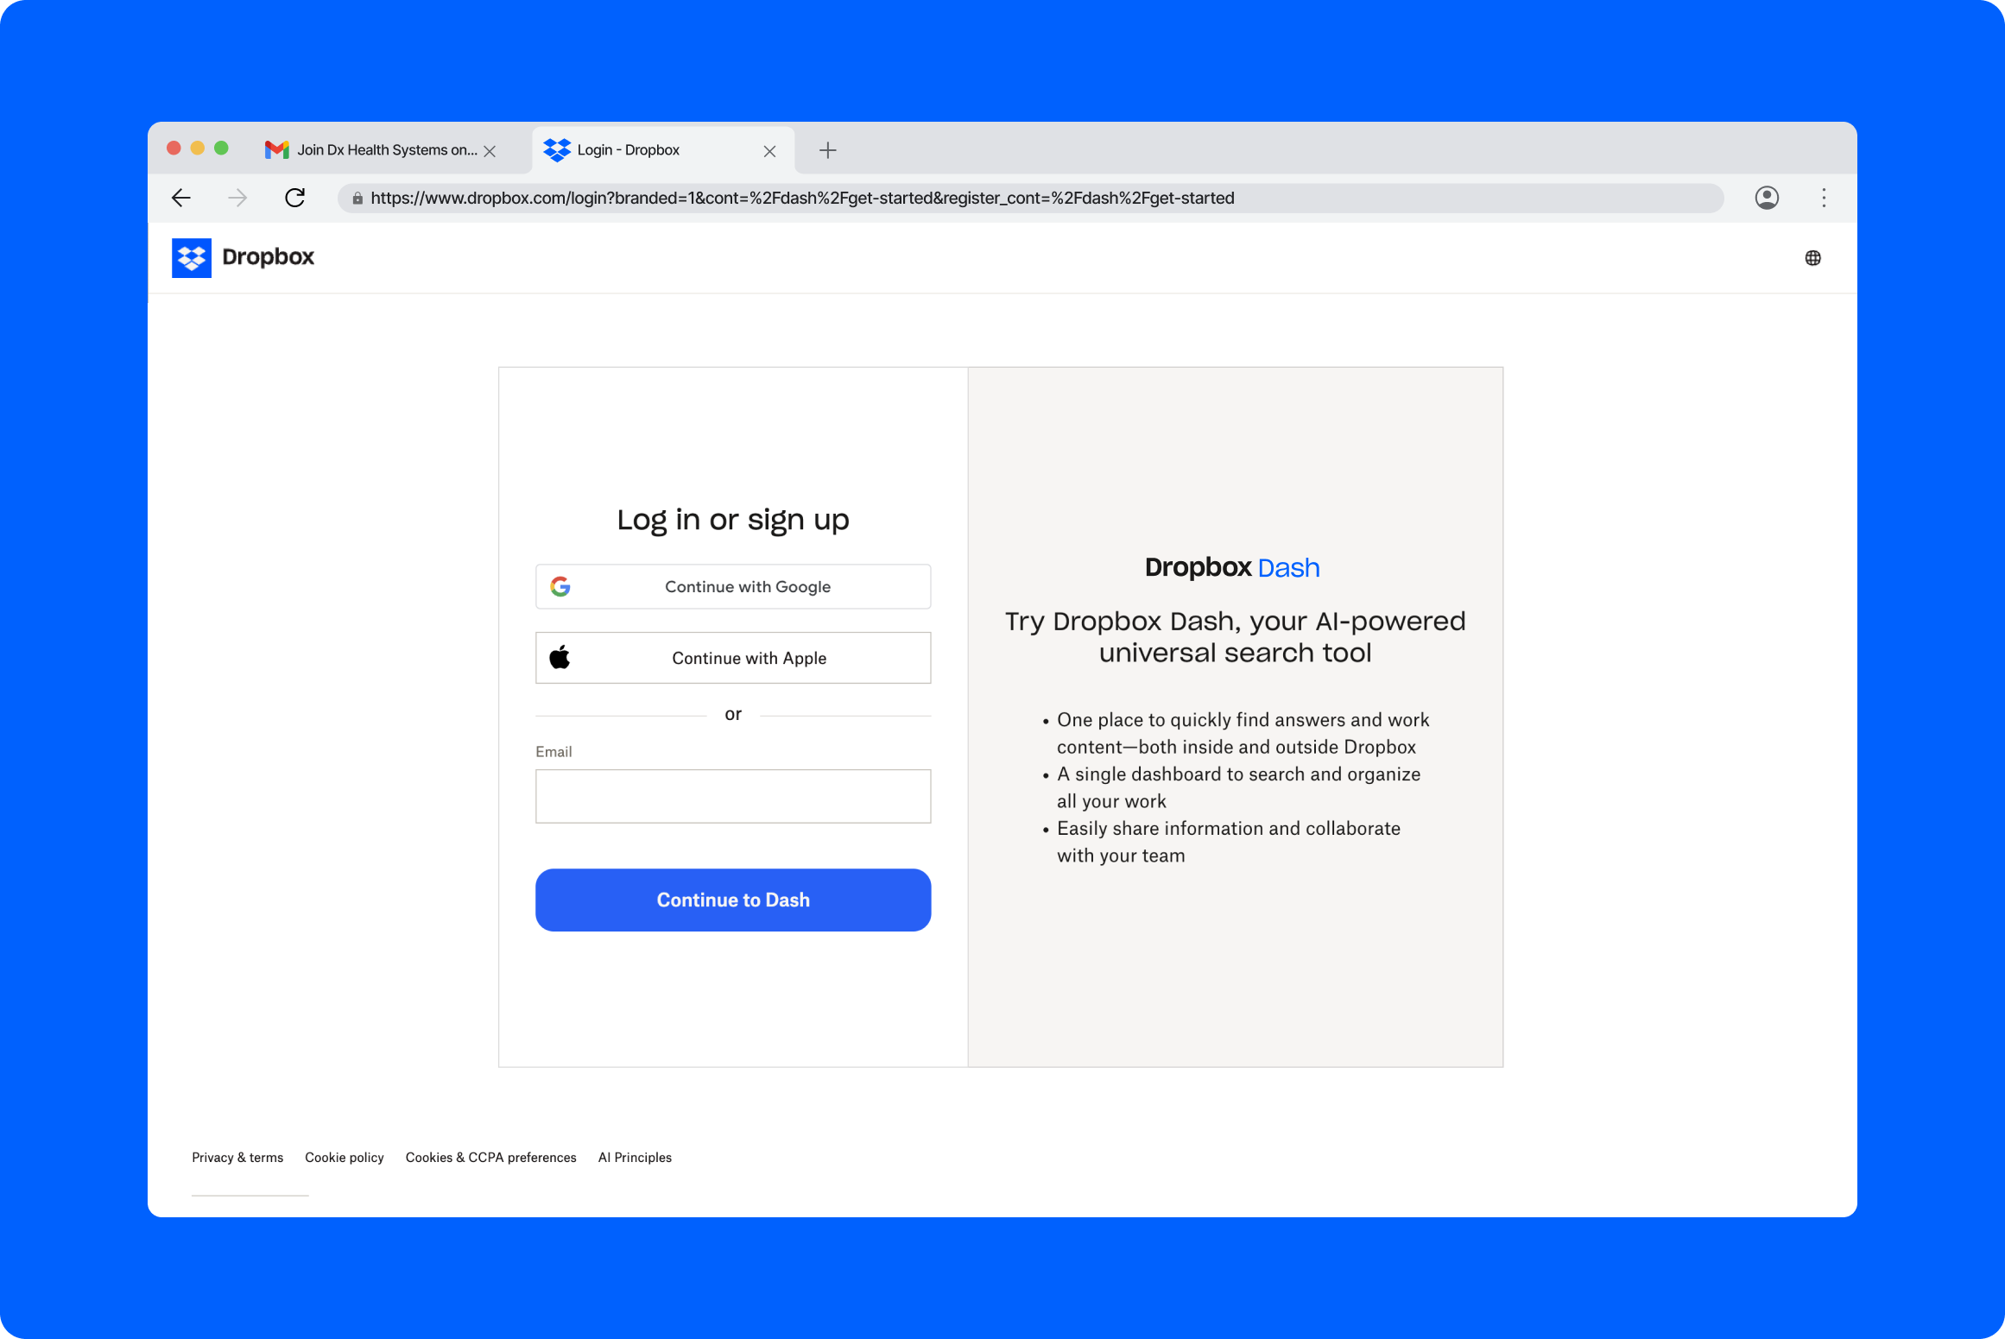Click the browser back arrow icon

tap(180, 196)
